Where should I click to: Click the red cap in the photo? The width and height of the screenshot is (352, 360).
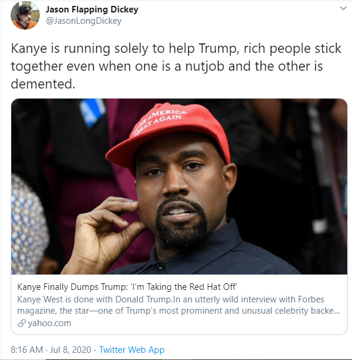click(x=169, y=135)
